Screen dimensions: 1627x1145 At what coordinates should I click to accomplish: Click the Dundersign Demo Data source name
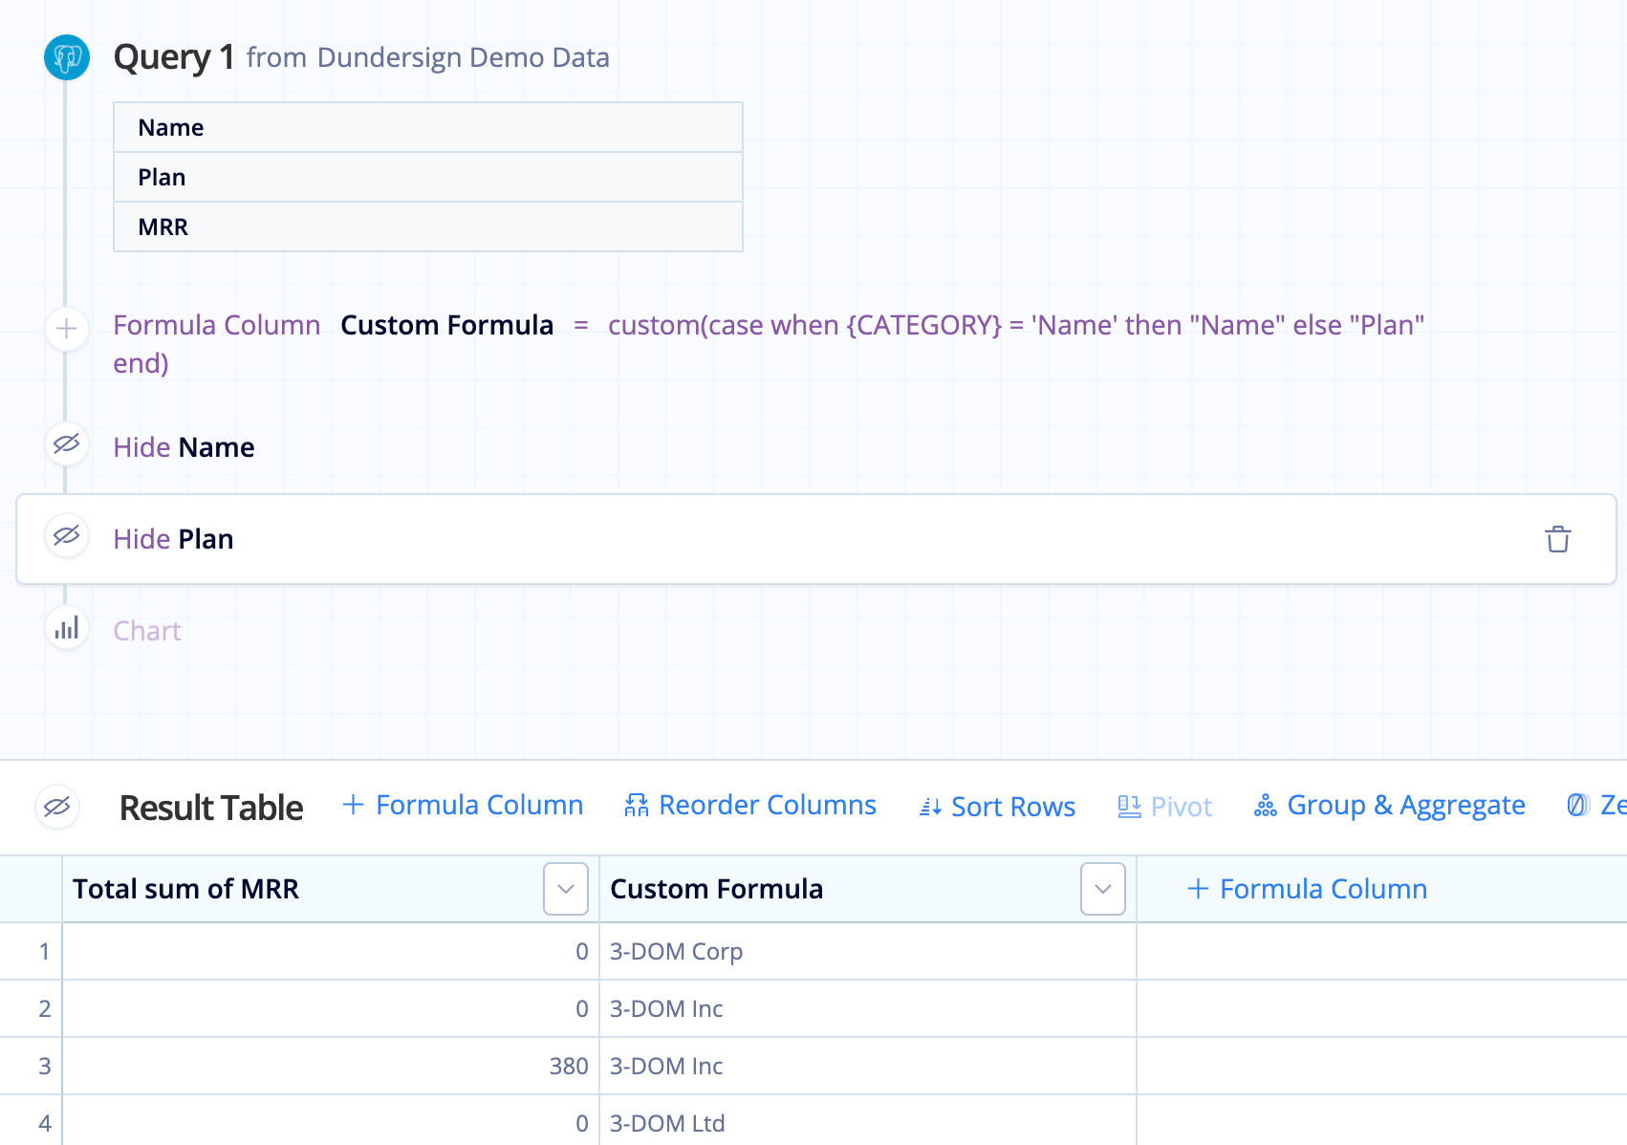[x=464, y=57]
